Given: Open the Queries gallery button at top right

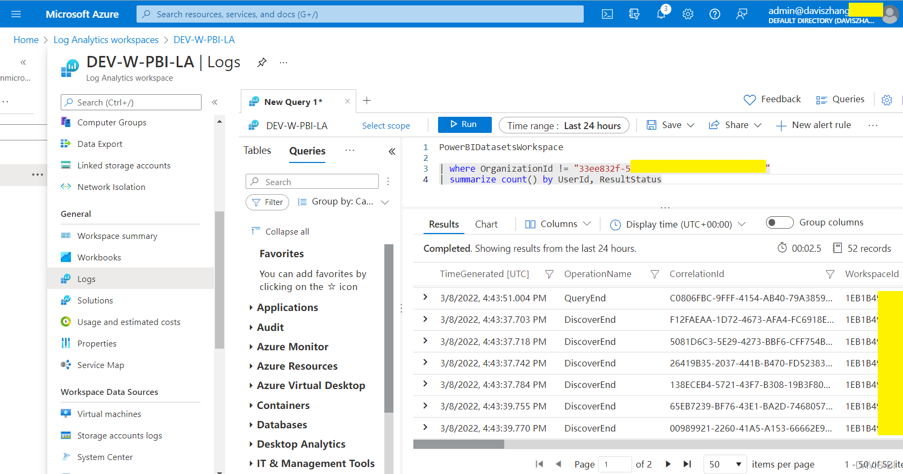Looking at the screenshot, I should tap(840, 100).
